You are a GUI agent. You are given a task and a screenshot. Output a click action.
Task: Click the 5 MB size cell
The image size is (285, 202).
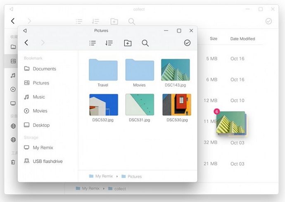212,59
